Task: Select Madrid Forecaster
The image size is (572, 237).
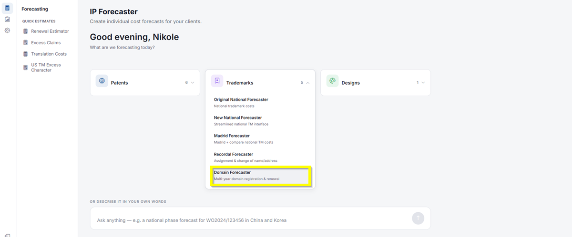Action: click(260, 138)
